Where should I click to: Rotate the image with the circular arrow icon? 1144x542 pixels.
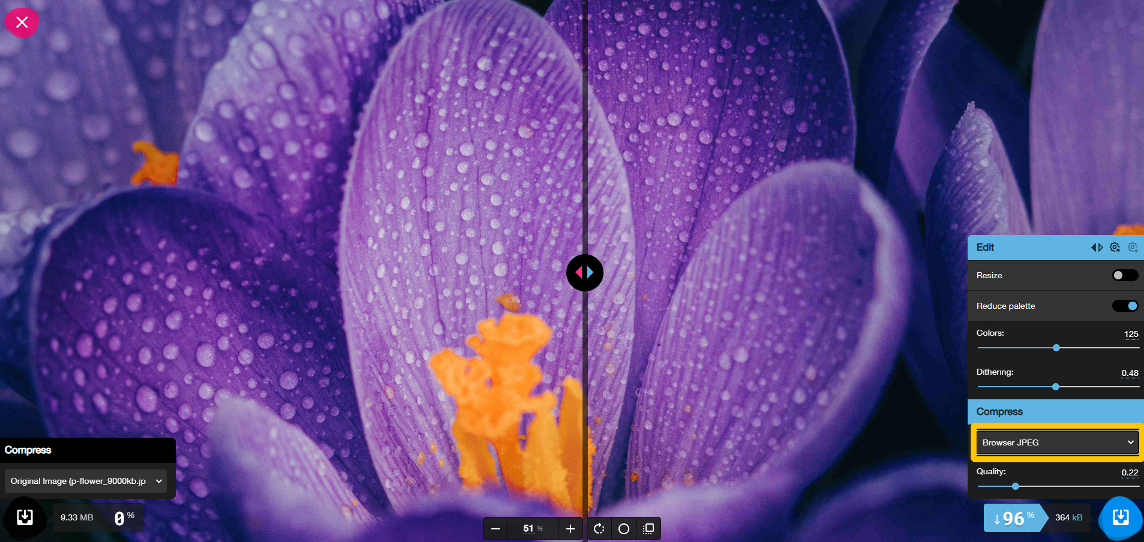[x=599, y=529]
